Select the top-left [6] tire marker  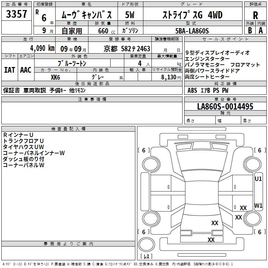pyautogui.click(x=144, y=150)
